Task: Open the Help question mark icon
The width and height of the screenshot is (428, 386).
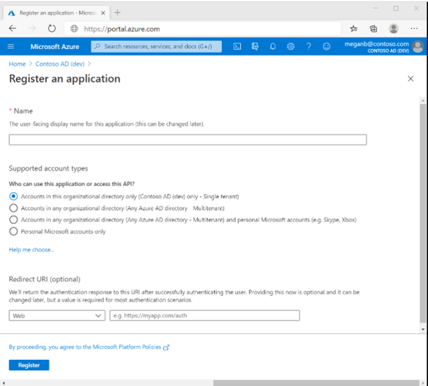Action: [308, 46]
